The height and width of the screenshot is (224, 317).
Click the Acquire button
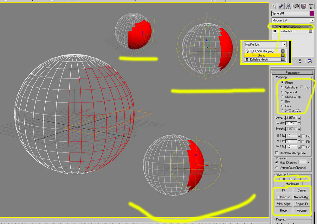302,210
